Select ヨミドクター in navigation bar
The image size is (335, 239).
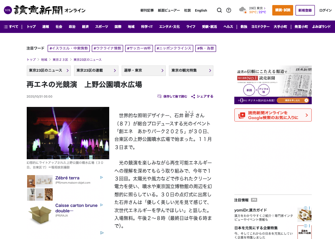pos(260,27)
